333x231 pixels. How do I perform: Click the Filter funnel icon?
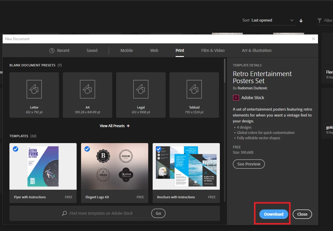click(319, 20)
